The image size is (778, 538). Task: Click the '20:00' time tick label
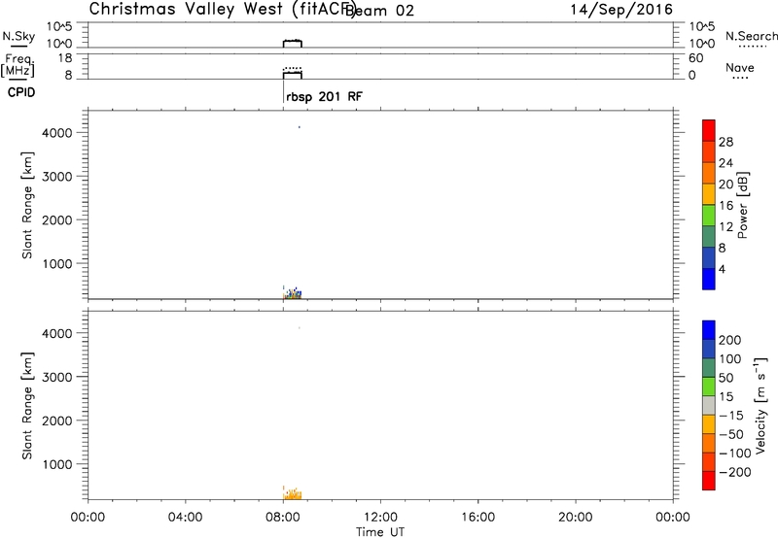575,518
